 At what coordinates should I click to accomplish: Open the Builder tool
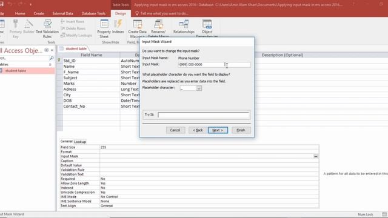(x=28, y=27)
